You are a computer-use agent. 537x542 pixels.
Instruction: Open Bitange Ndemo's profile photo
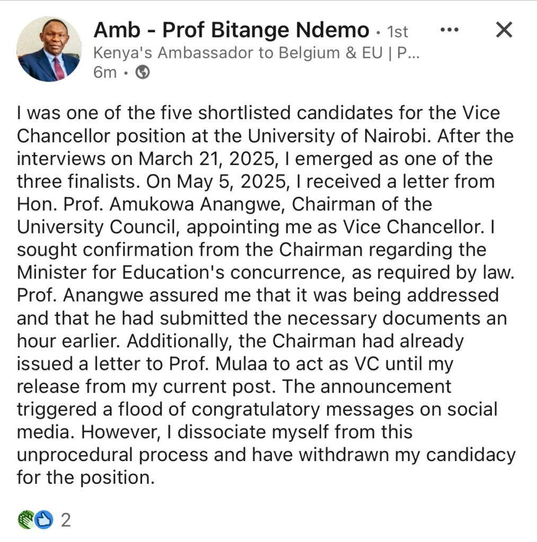(x=49, y=49)
